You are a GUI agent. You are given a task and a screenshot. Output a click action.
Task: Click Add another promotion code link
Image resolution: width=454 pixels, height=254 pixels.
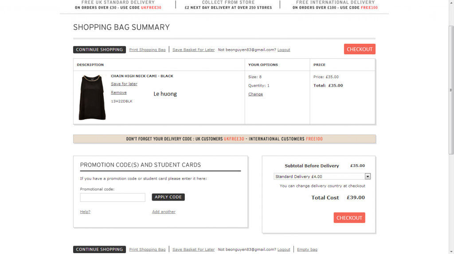click(x=164, y=212)
